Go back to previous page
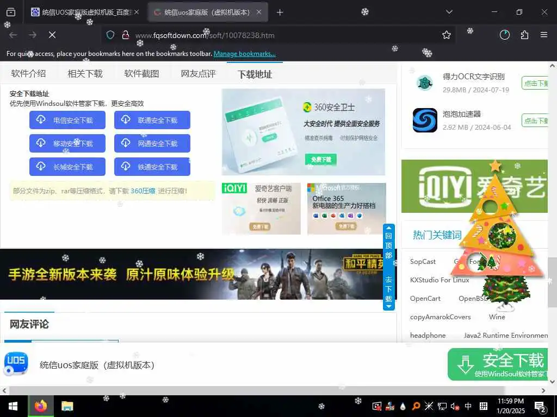This screenshot has width=557, height=417. pyautogui.click(x=13, y=35)
